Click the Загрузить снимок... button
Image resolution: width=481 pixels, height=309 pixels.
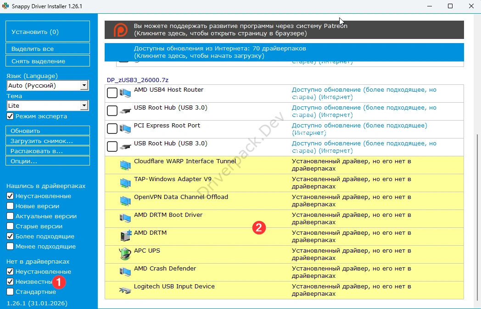(48, 141)
